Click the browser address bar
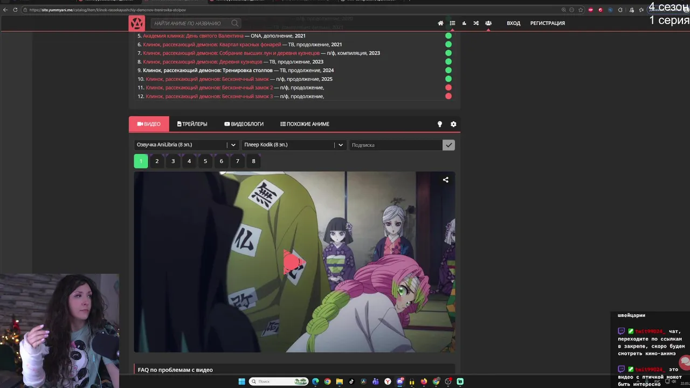Image resolution: width=690 pixels, height=388 pixels. click(291, 10)
